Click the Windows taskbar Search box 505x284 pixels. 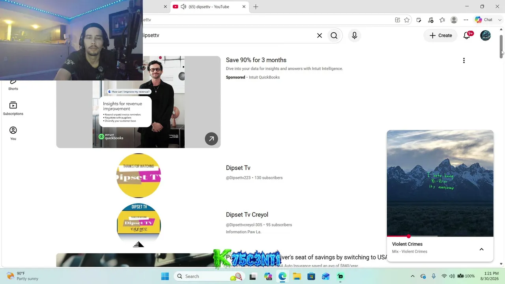(208, 277)
